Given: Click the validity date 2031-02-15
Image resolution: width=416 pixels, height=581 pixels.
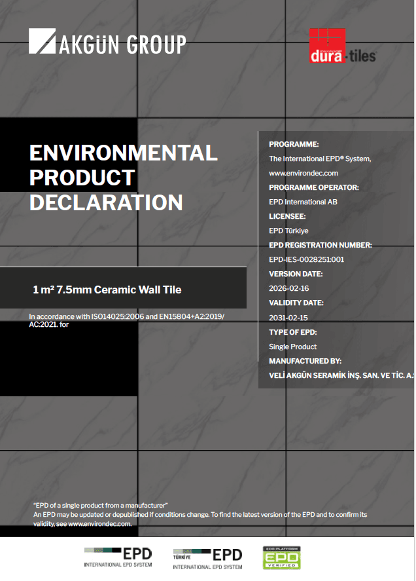Looking at the screenshot, I should click(286, 317).
